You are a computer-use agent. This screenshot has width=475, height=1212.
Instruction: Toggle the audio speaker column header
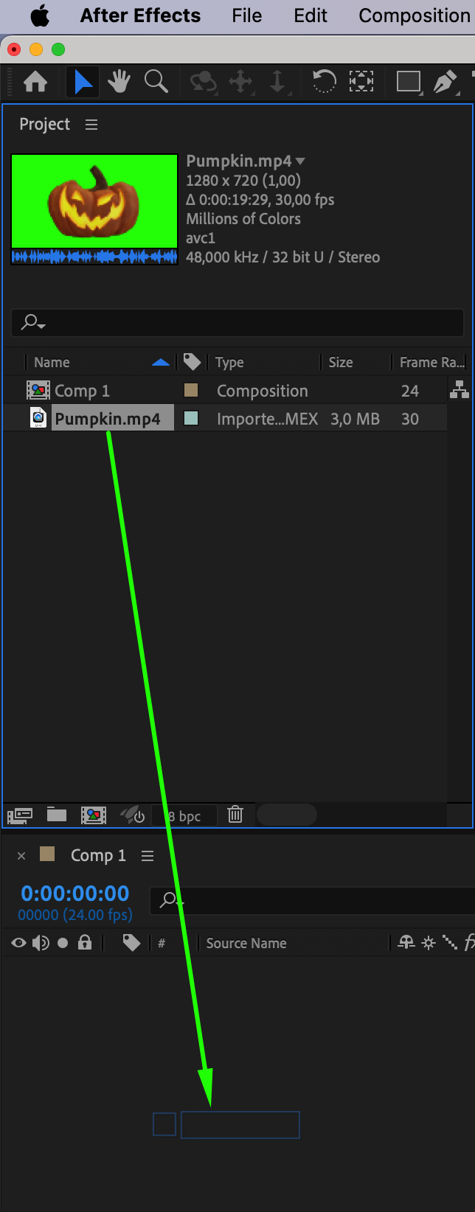tap(41, 943)
